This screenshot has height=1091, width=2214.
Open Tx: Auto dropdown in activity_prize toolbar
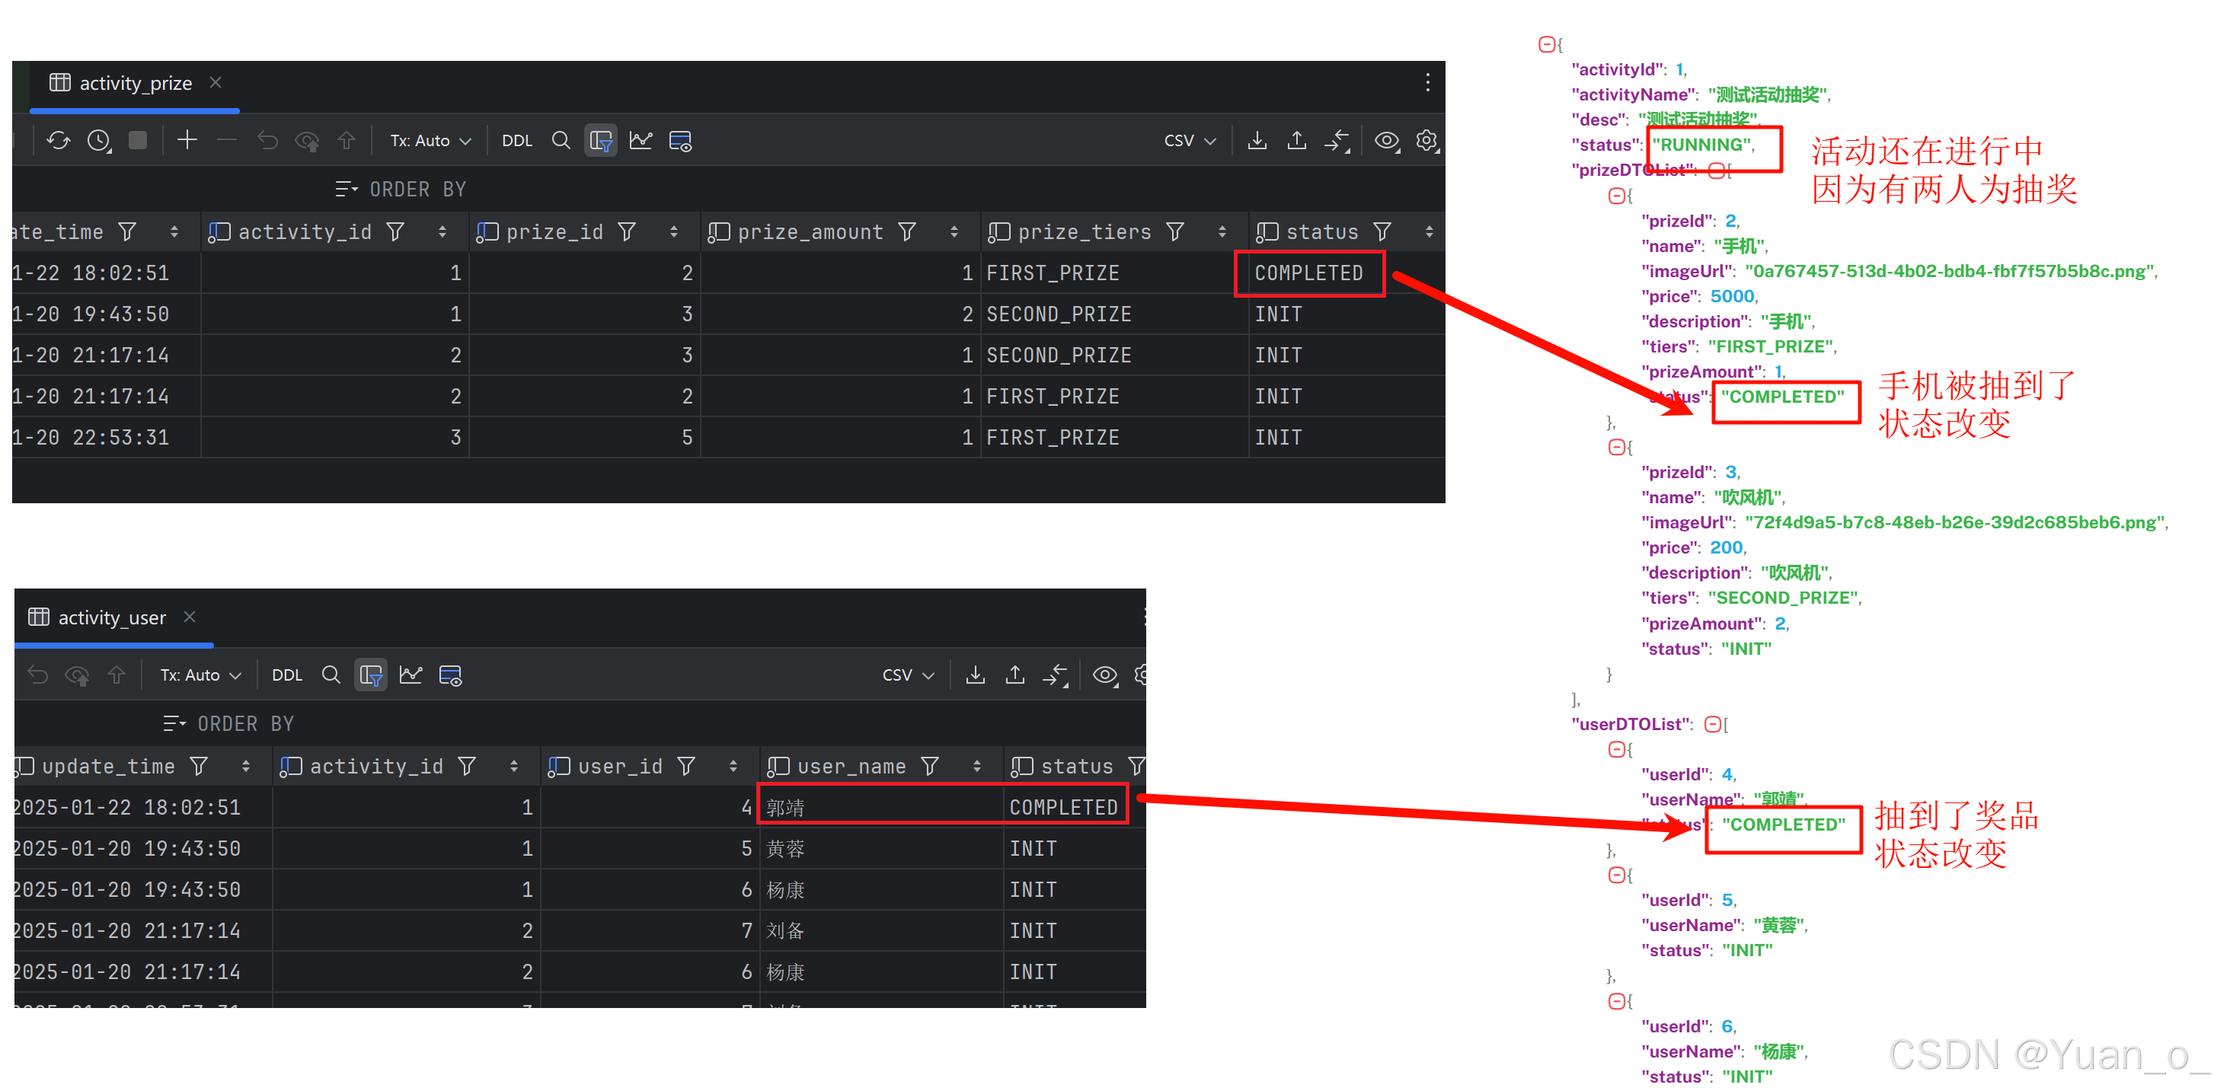pos(430,140)
